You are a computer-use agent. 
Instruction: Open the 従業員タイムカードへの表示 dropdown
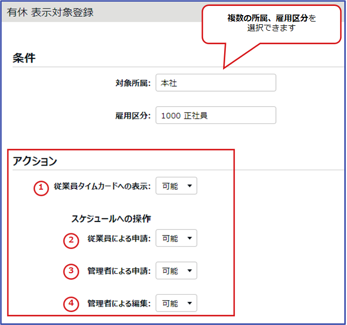point(176,186)
